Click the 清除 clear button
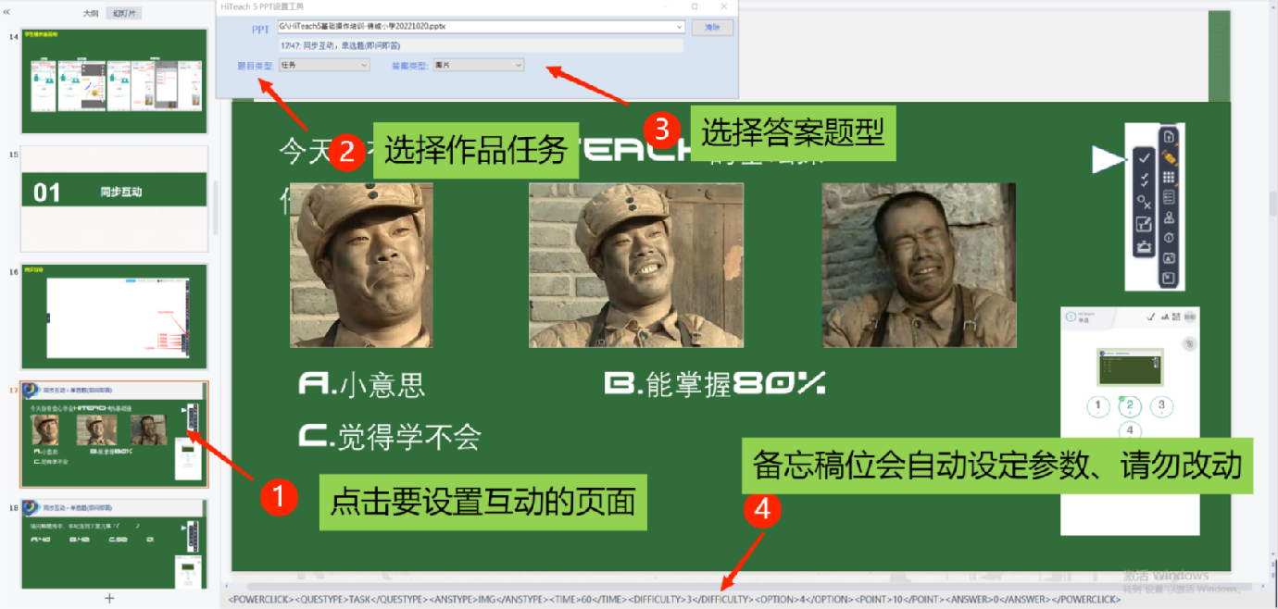Viewport: 1278px width, 609px height. pyautogui.click(x=711, y=28)
